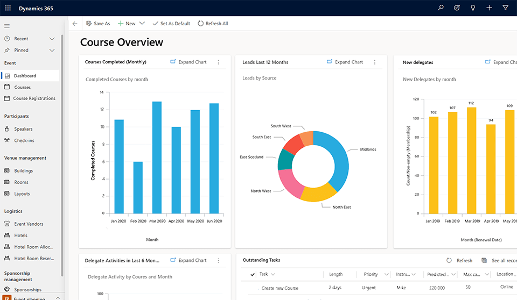Click the task activity icon in header
517x300 pixels.
point(457,8)
